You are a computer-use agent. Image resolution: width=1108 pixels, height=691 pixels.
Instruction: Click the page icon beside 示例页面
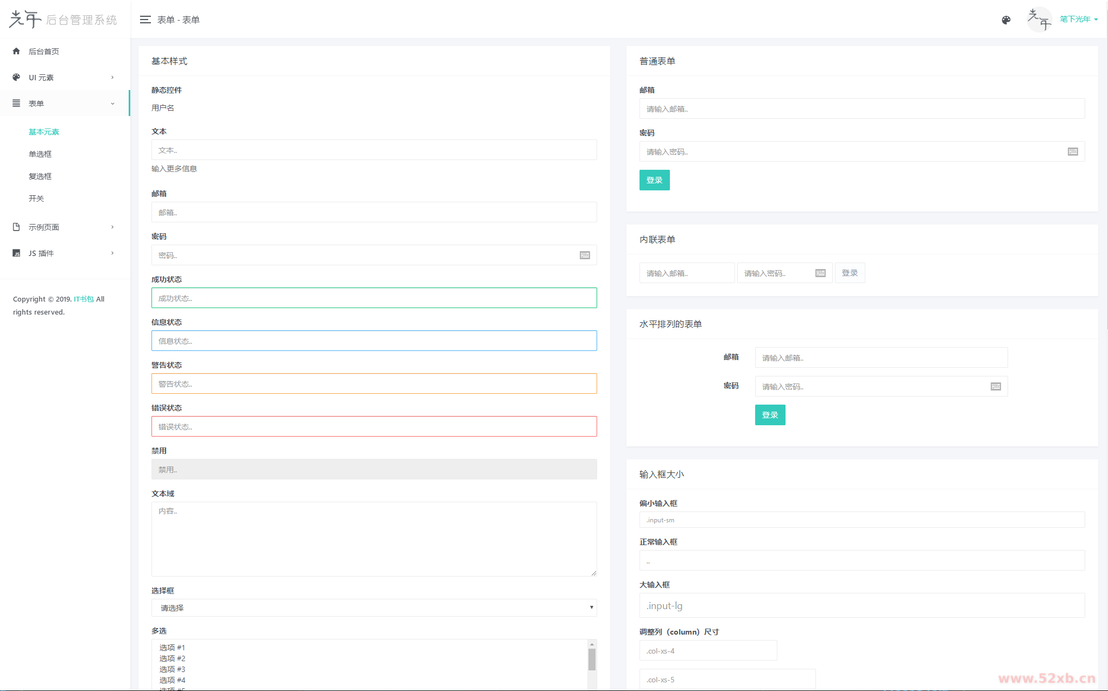(16, 227)
